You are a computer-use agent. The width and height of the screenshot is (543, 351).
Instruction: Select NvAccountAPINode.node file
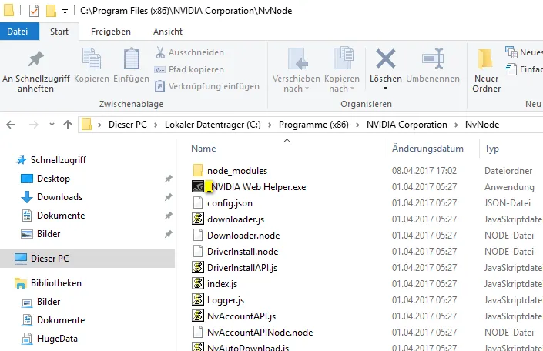(x=260, y=333)
